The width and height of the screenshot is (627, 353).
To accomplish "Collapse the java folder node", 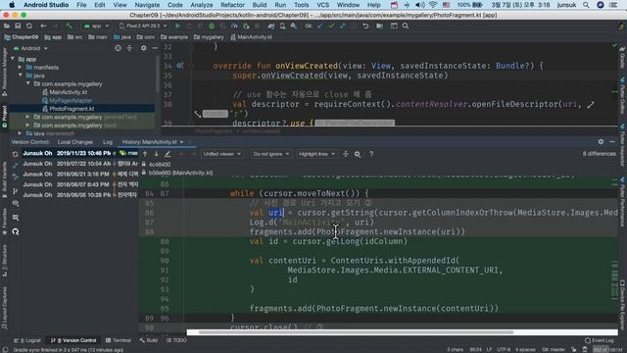I will click(x=20, y=76).
